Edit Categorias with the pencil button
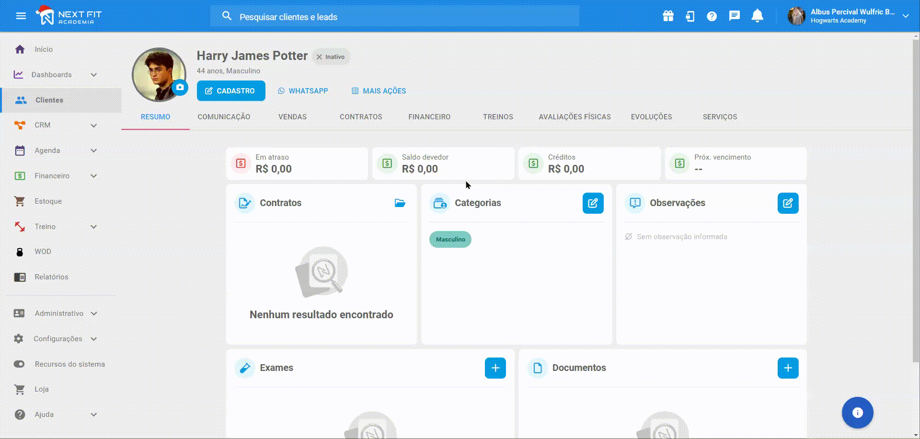Viewport: 920px width, 439px height. (593, 203)
